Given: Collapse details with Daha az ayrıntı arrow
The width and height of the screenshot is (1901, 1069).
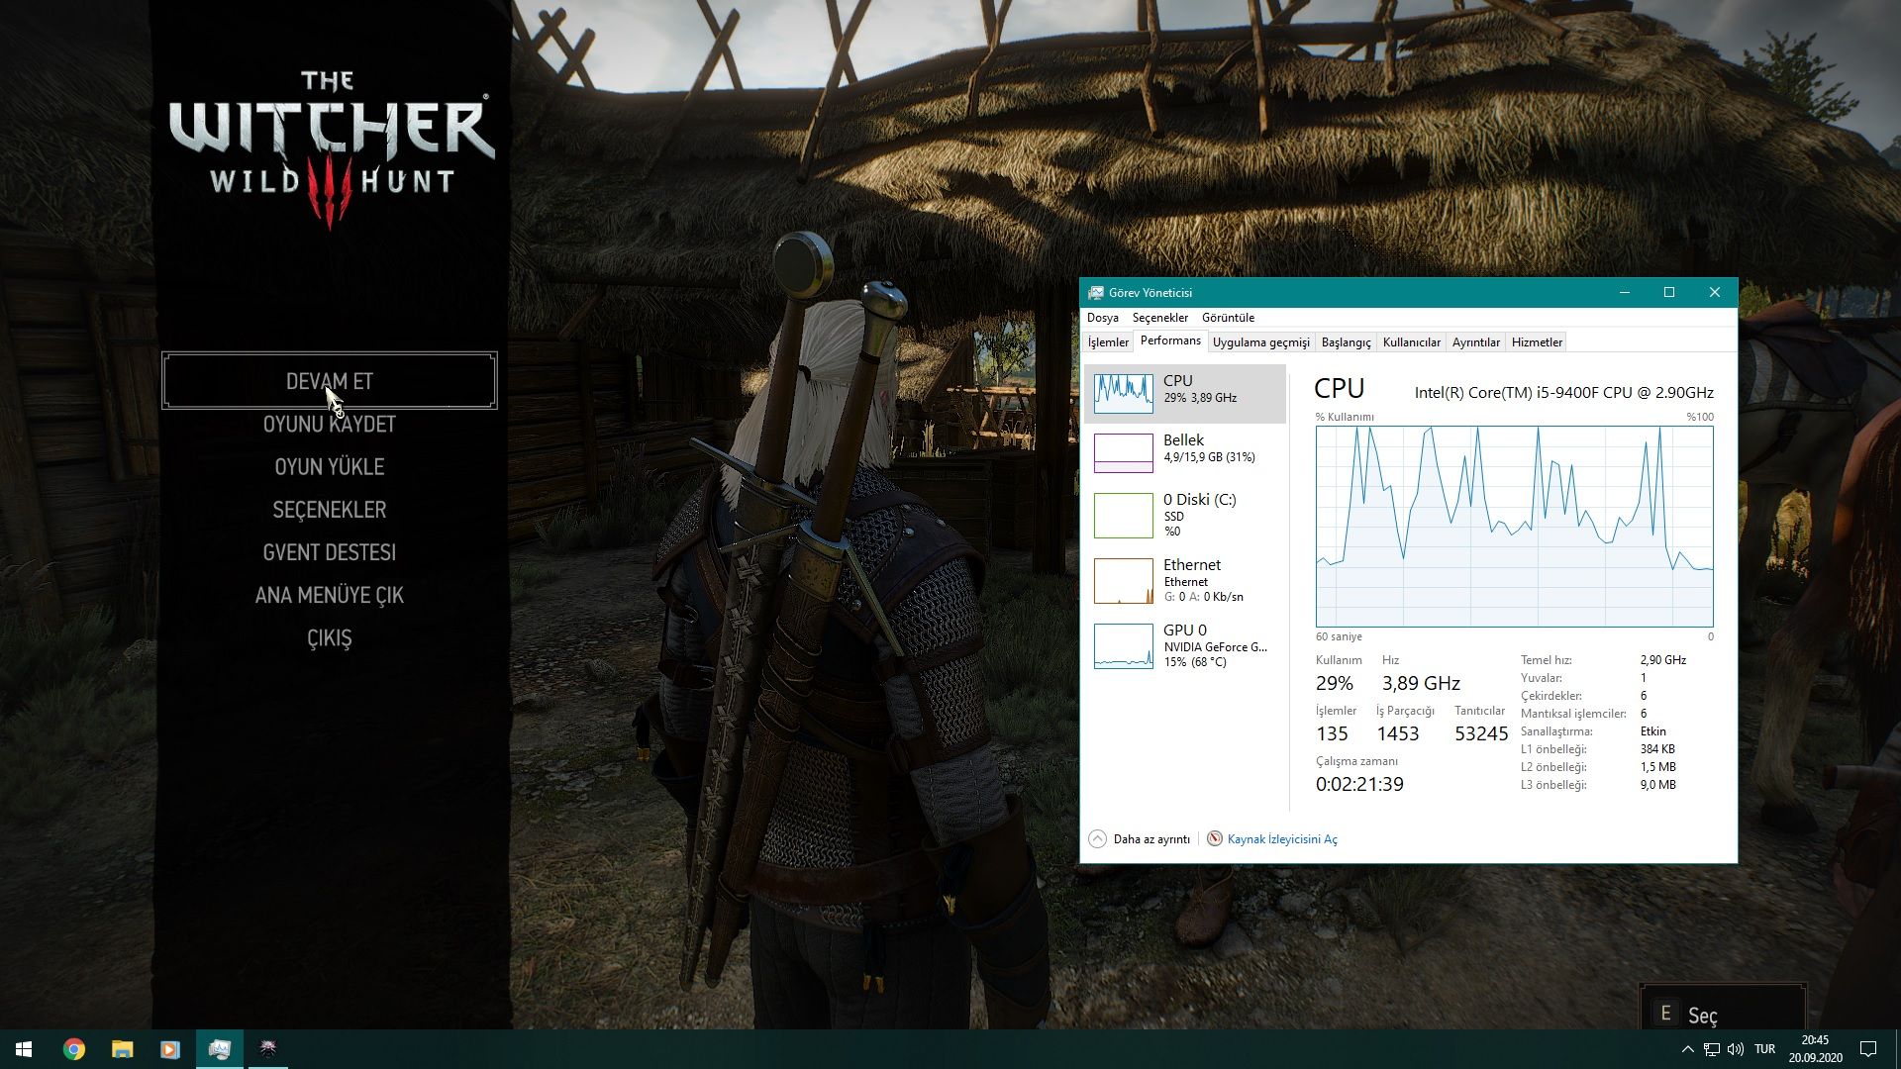Looking at the screenshot, I should [x=1097, y=838].
